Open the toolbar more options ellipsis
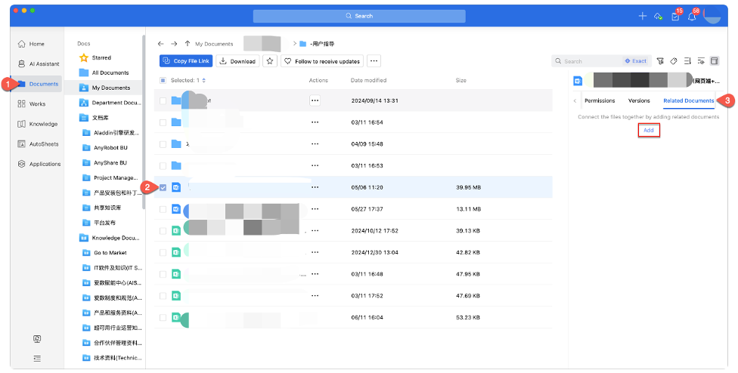The height and width of the screenshot is (373, 738). pyautogui.click(x=374, y=61)
